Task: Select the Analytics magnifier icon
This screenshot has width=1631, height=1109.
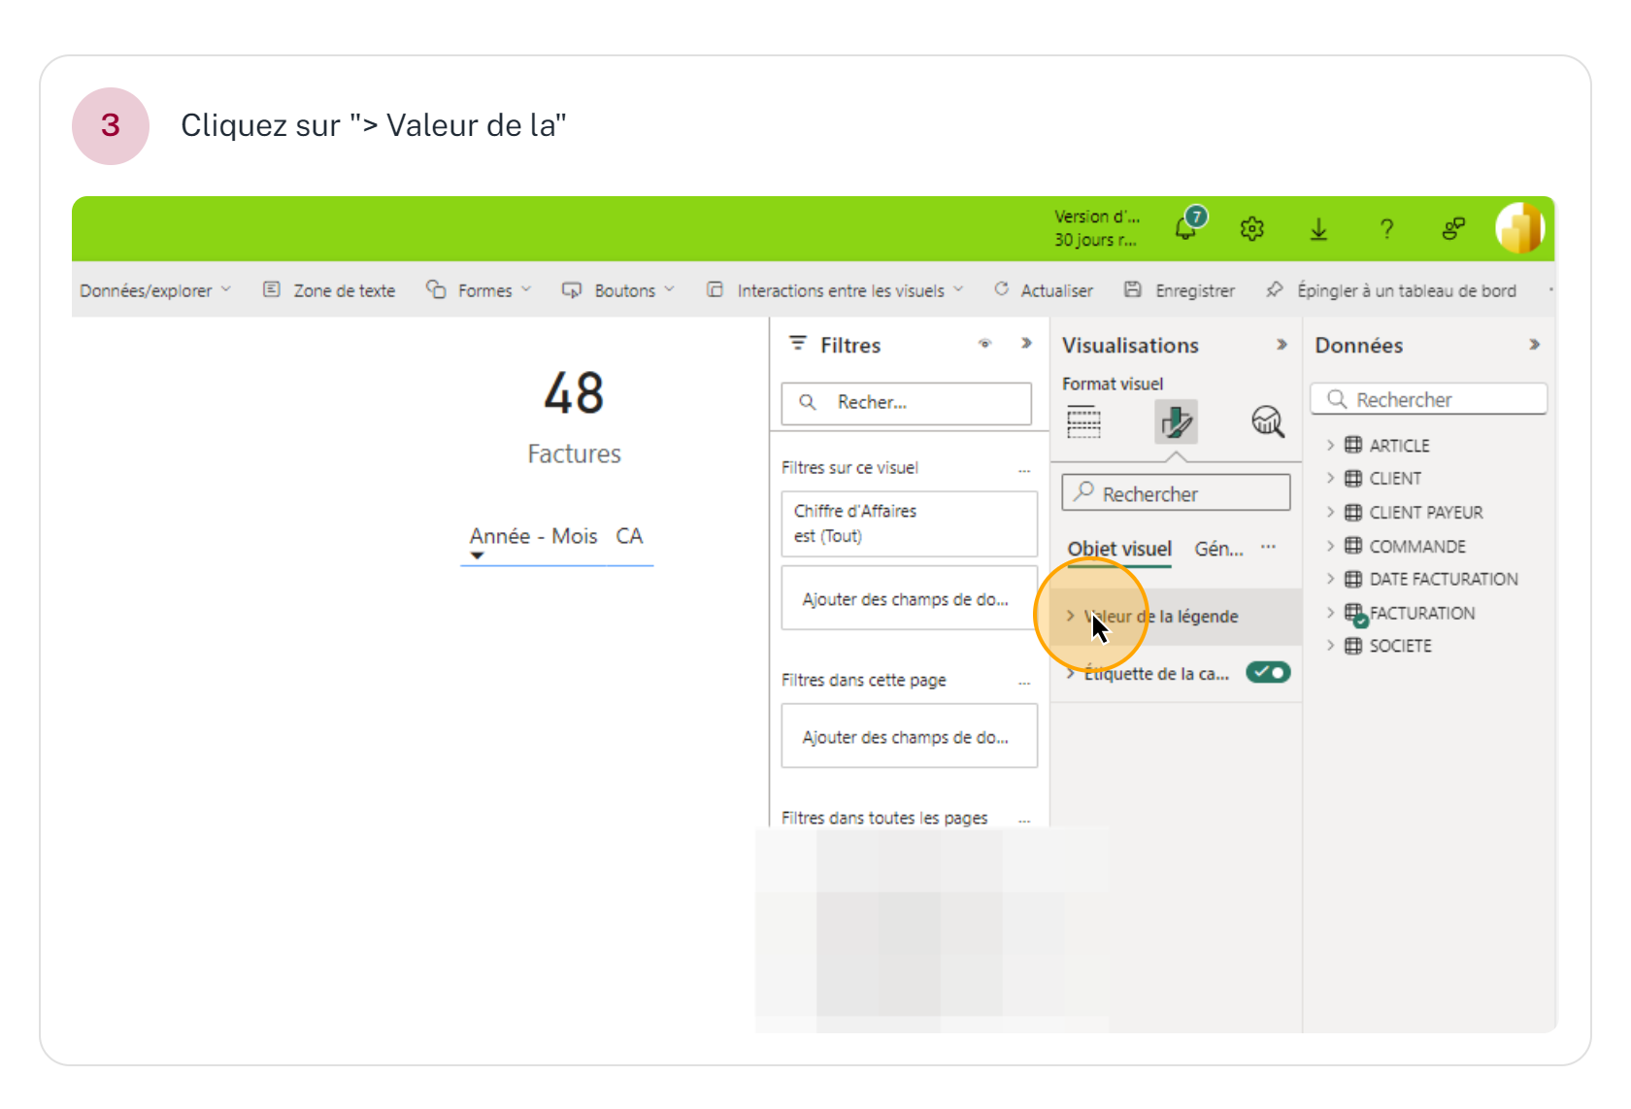Action: pyautogui.click(x=1267, y=421)
